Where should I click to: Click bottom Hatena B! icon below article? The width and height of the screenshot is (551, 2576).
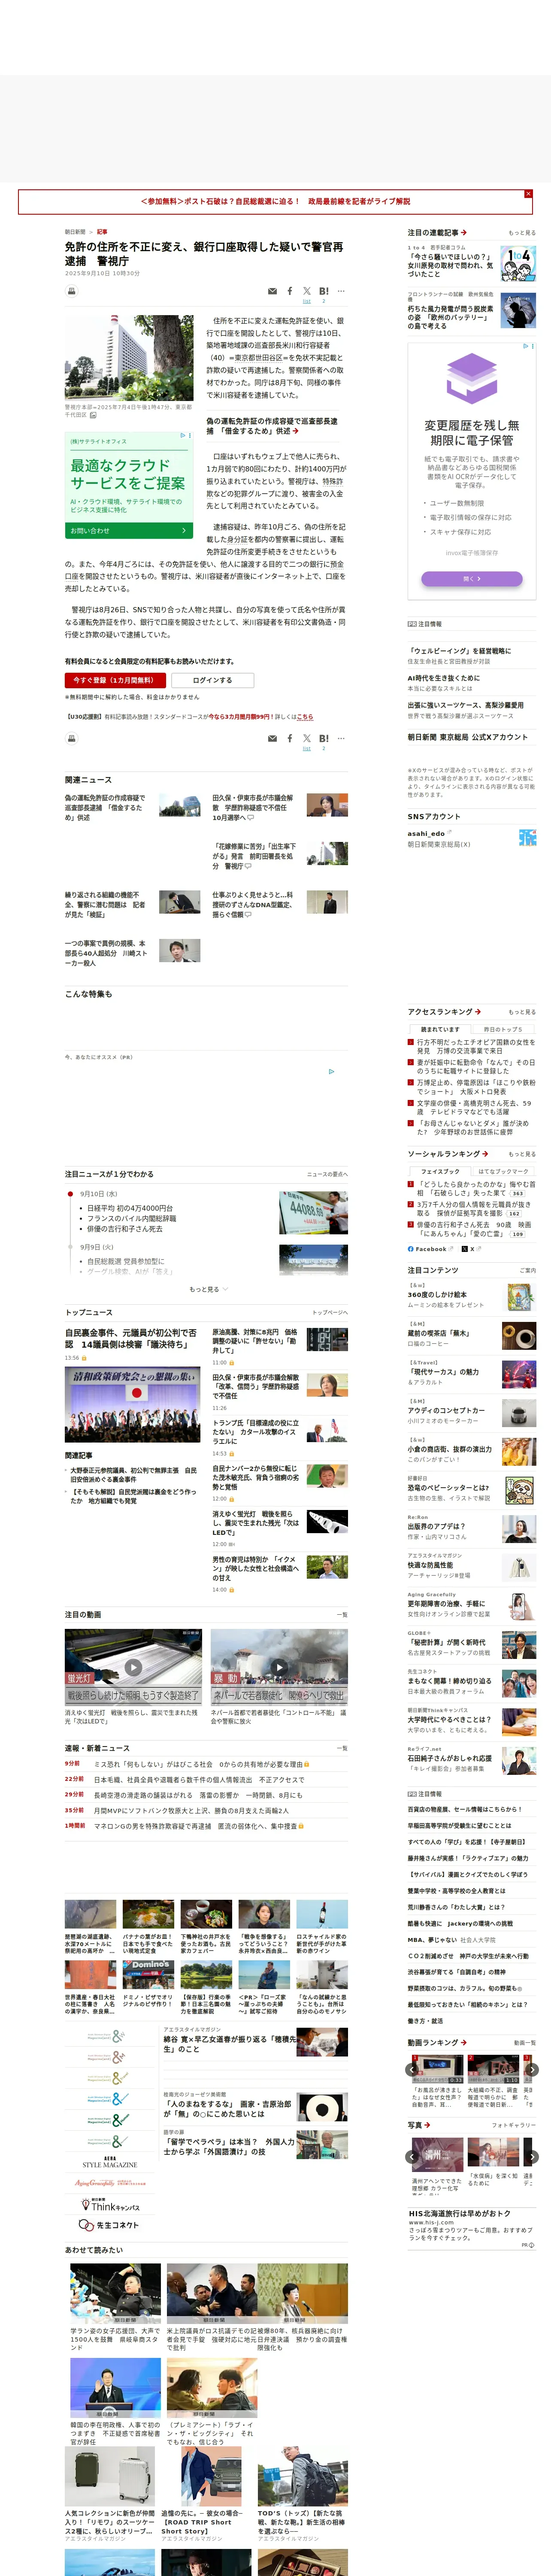coord(324,738)
